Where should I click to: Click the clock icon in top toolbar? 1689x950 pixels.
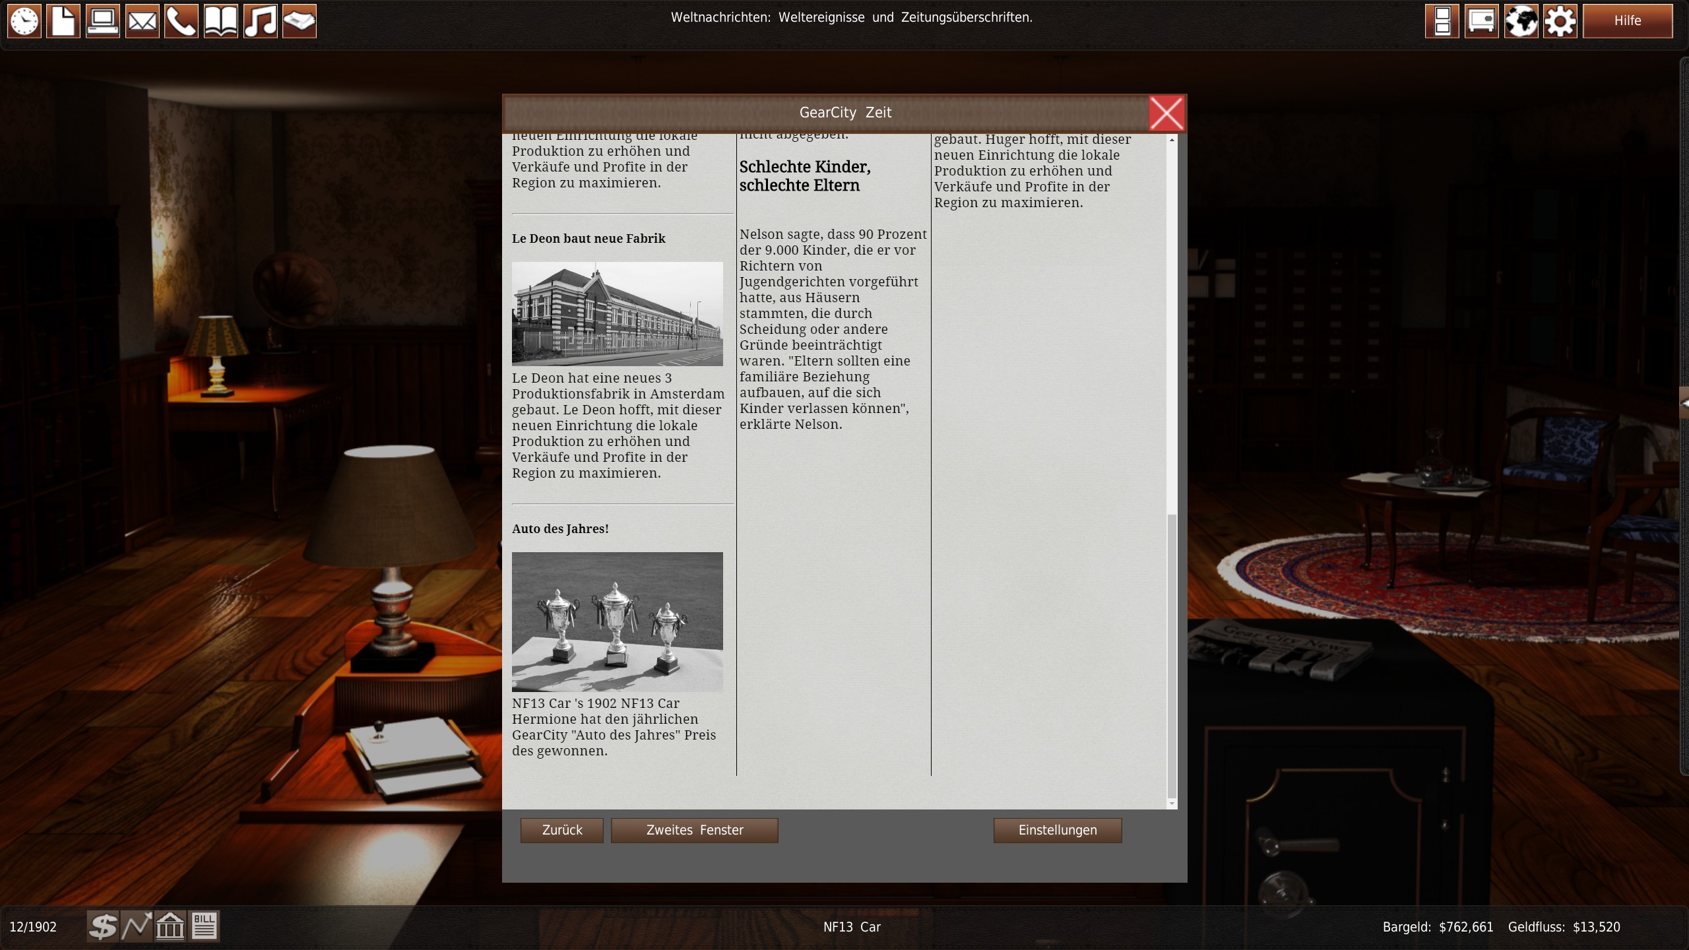24,21
